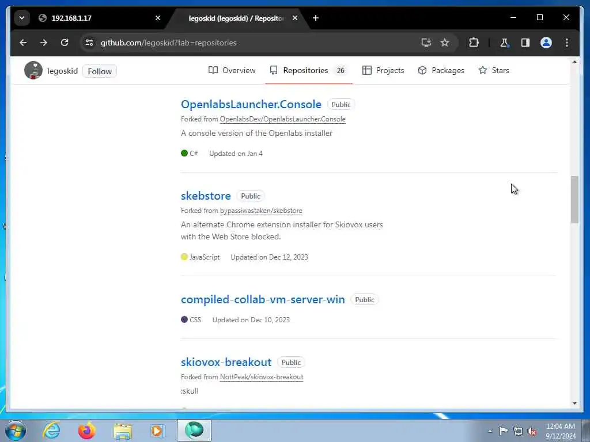Click the green C# language color dot
The width and height of the screenshot is (590, 442).
coord(184,153)
